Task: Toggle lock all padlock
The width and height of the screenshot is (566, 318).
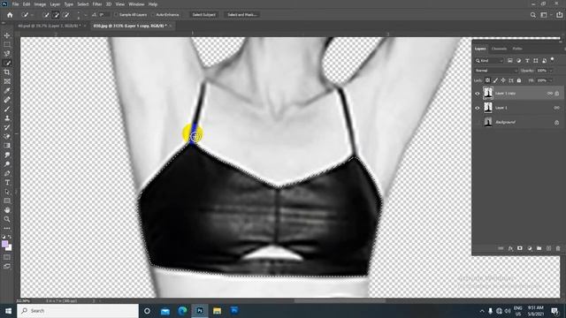Action: pos(519,80)
